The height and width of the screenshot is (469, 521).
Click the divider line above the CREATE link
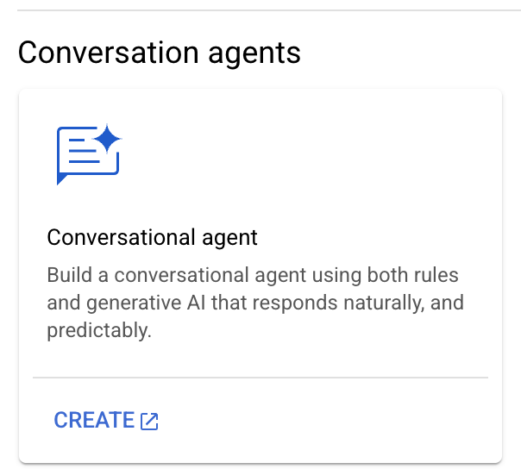[260, 377]
